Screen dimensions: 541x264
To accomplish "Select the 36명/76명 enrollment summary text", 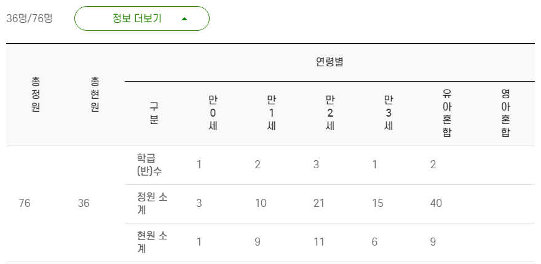I will click(30, 18).
